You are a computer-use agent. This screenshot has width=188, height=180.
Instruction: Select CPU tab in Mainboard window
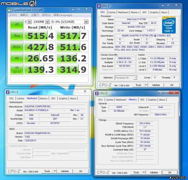tap(11, 99)
